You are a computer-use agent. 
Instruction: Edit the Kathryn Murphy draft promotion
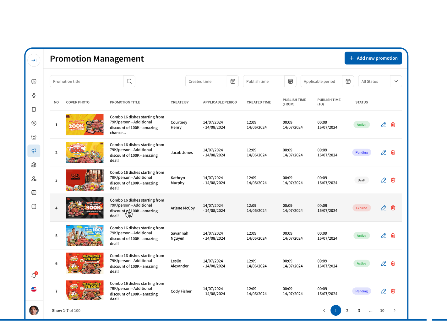click(x=383, y=180)
